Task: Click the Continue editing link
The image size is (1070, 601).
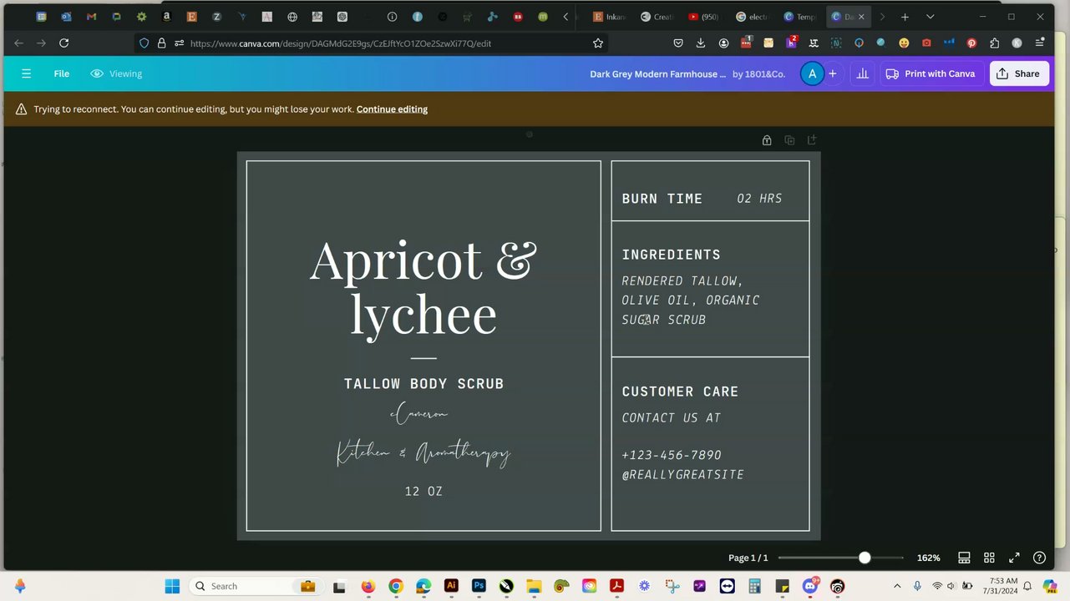Action: tap(392, 109)
